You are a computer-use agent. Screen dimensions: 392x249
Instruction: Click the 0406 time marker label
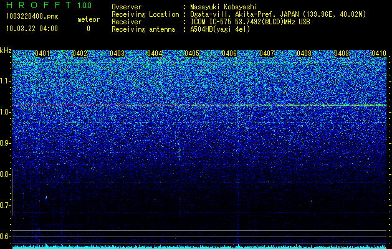(229, 54)
